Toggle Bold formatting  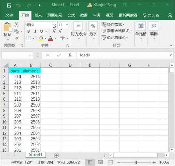[29, 31]
